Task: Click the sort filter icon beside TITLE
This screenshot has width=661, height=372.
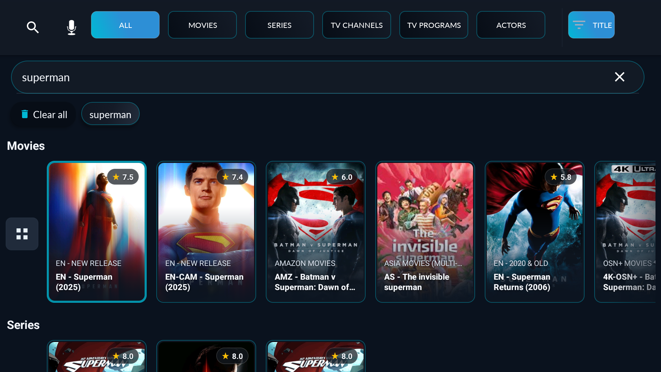Action: pyautogui.click(x=579, y=25)
